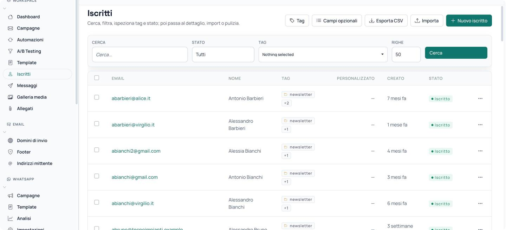
Task: Select checkbox for abianchi2@gmail.com
Action: [97, 150]
